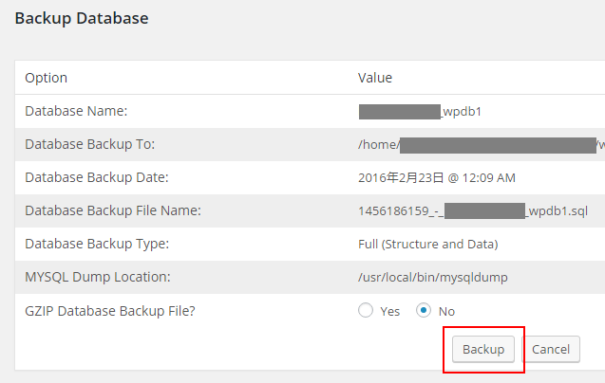Click the Database Backup To label
605x383 pixels.
[89, 144]
